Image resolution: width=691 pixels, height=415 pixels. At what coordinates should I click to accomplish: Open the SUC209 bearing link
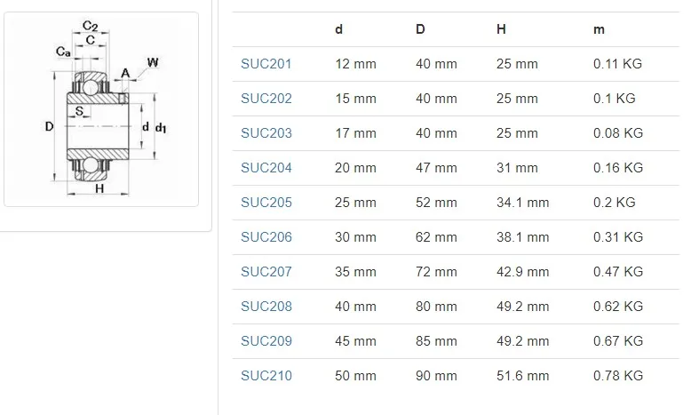click(x=266, y=341)
